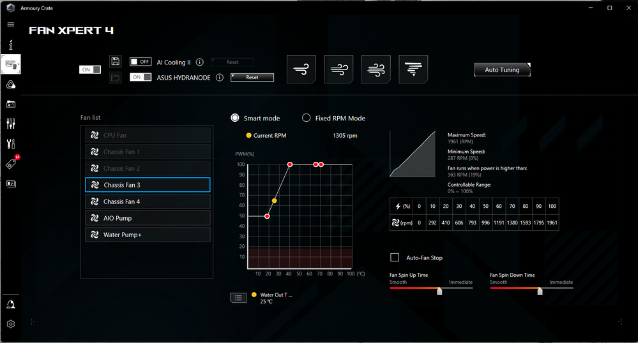Click the 1961 rpm cell in table

pos(552,223)
